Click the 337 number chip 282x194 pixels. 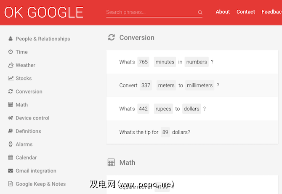click(146, 85)
